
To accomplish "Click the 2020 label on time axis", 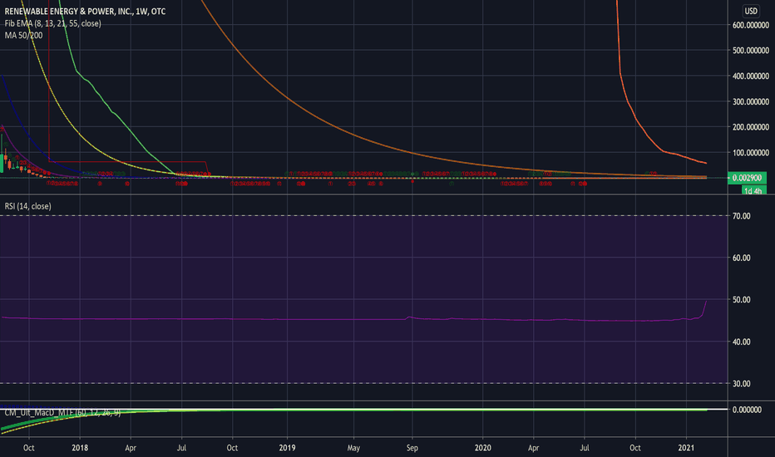I will tap(483, 448).
